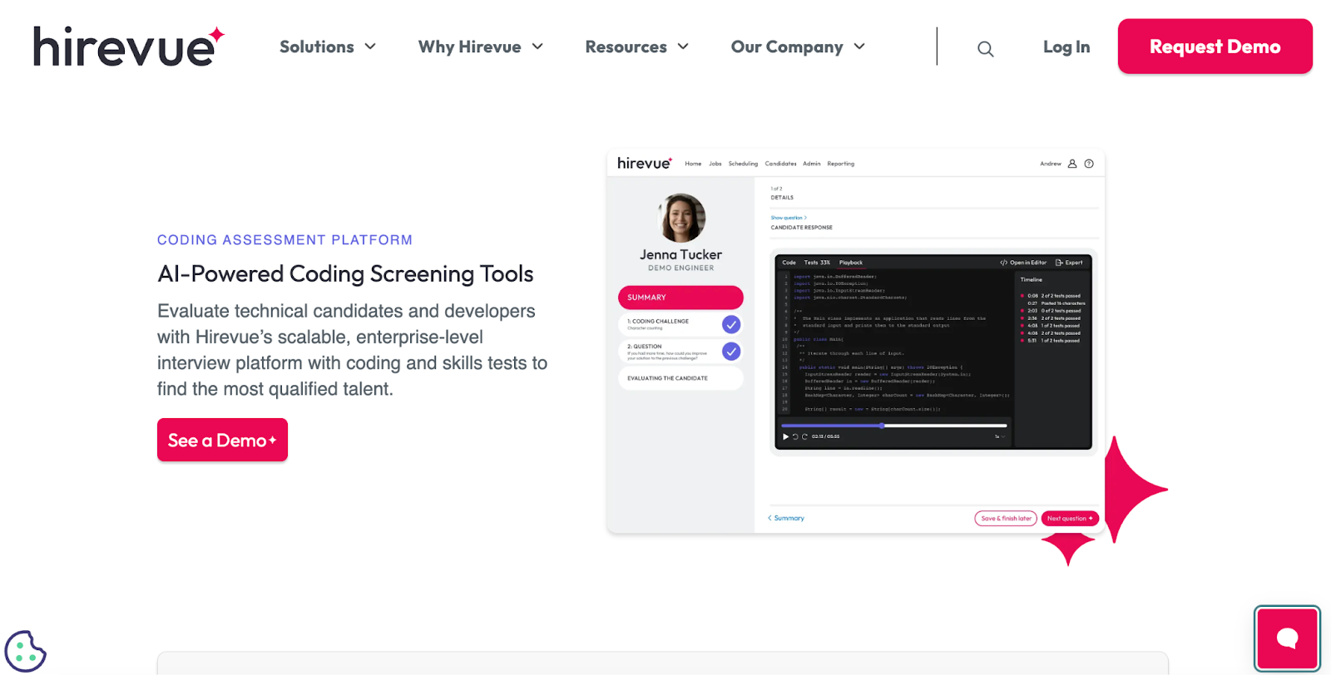
Task: Click the Log In link
Action: click(1066, 47)
